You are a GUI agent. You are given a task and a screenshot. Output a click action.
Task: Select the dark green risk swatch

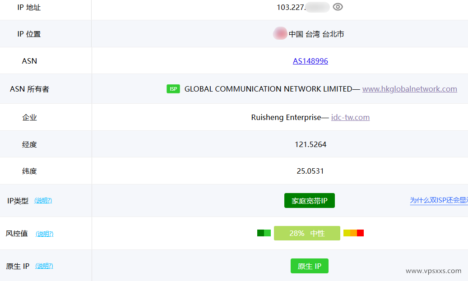coord(260,233)
